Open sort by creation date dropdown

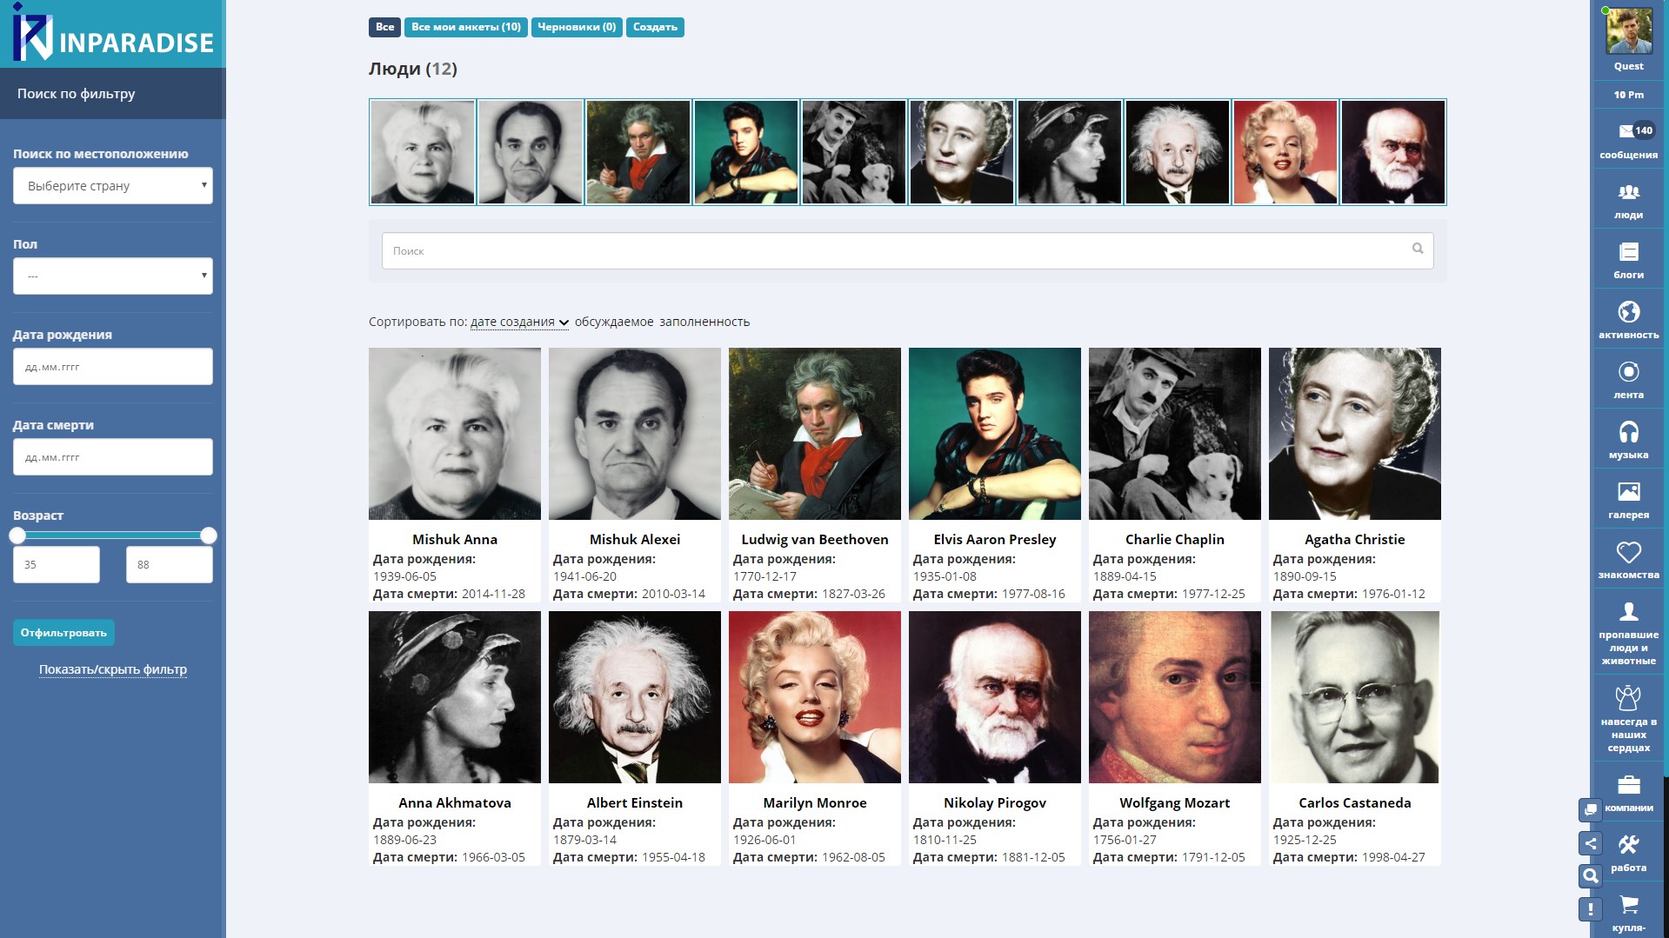(519, 322)
